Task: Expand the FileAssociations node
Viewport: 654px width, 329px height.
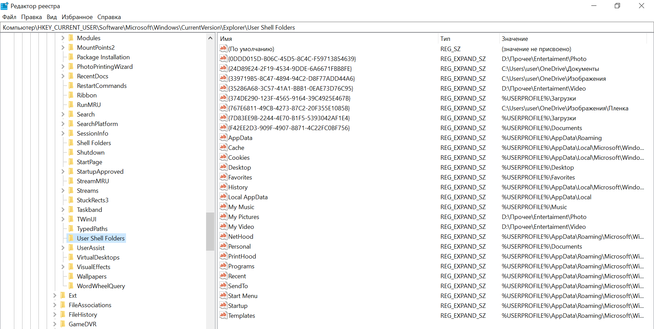Action: pos(54,305)
